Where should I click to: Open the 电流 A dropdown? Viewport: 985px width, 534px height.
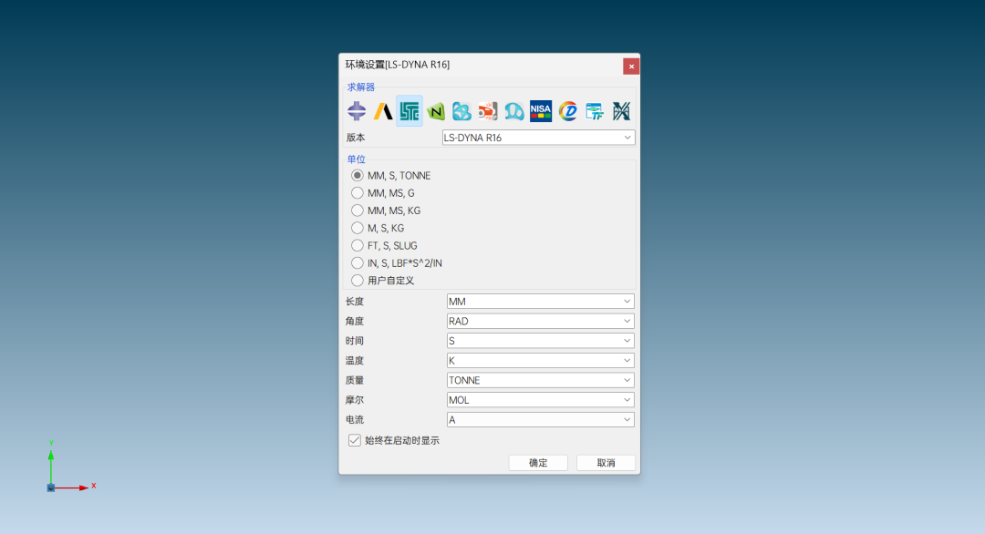(540, 420)
